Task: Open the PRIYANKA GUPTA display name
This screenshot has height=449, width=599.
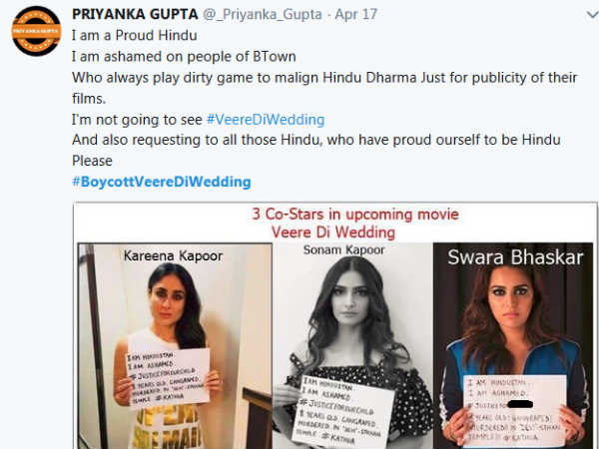Action: pyautogui.click(x=135, y=15)
